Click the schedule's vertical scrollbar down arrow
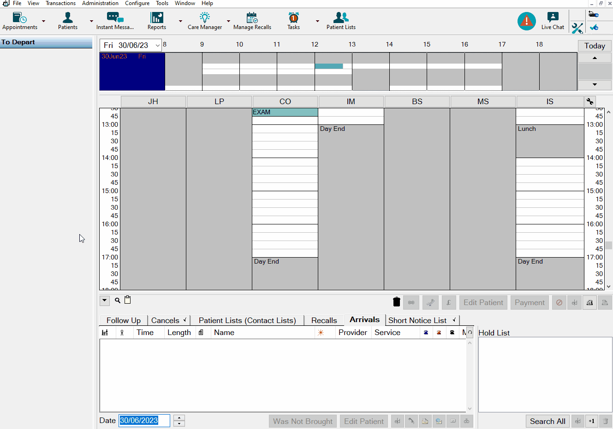This screenshot has width=613, height=429. click(608, 286)
